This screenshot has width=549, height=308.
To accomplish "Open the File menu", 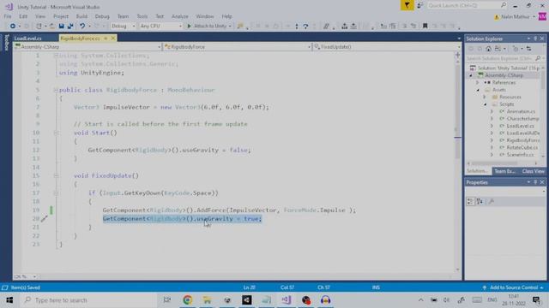I will coord(8,16).
